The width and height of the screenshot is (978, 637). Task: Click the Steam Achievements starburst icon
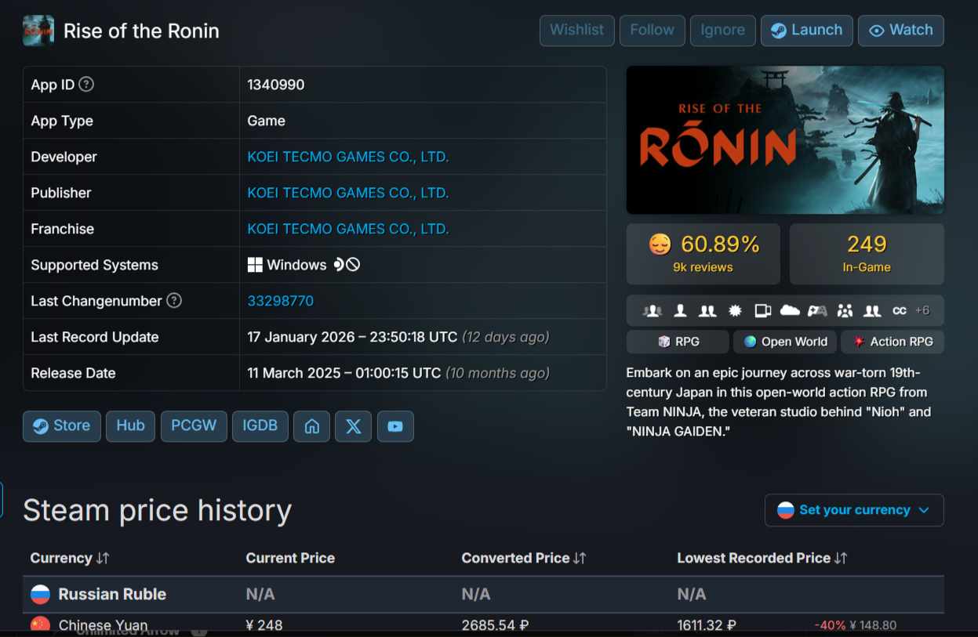coord(735,310)
